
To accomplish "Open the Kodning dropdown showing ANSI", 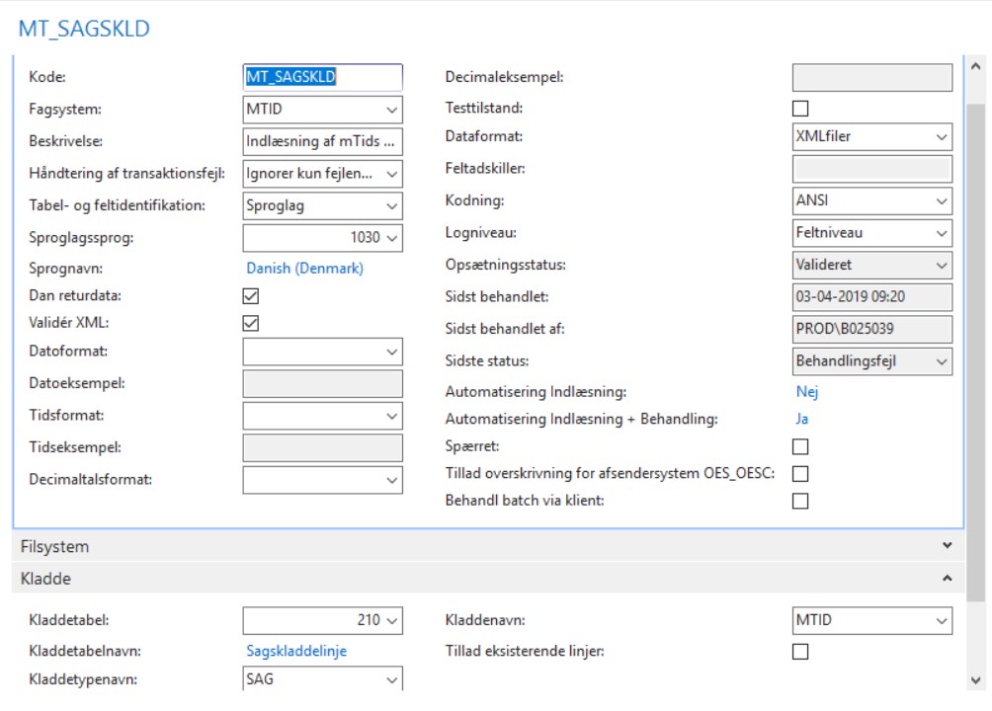I will click(x=942, y=201).
